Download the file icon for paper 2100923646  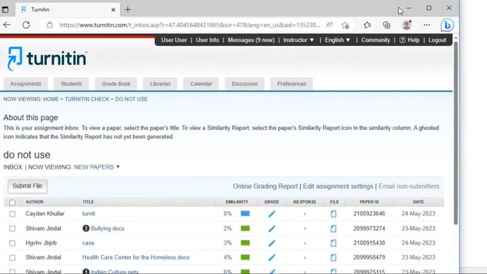(x=333, y=214)
